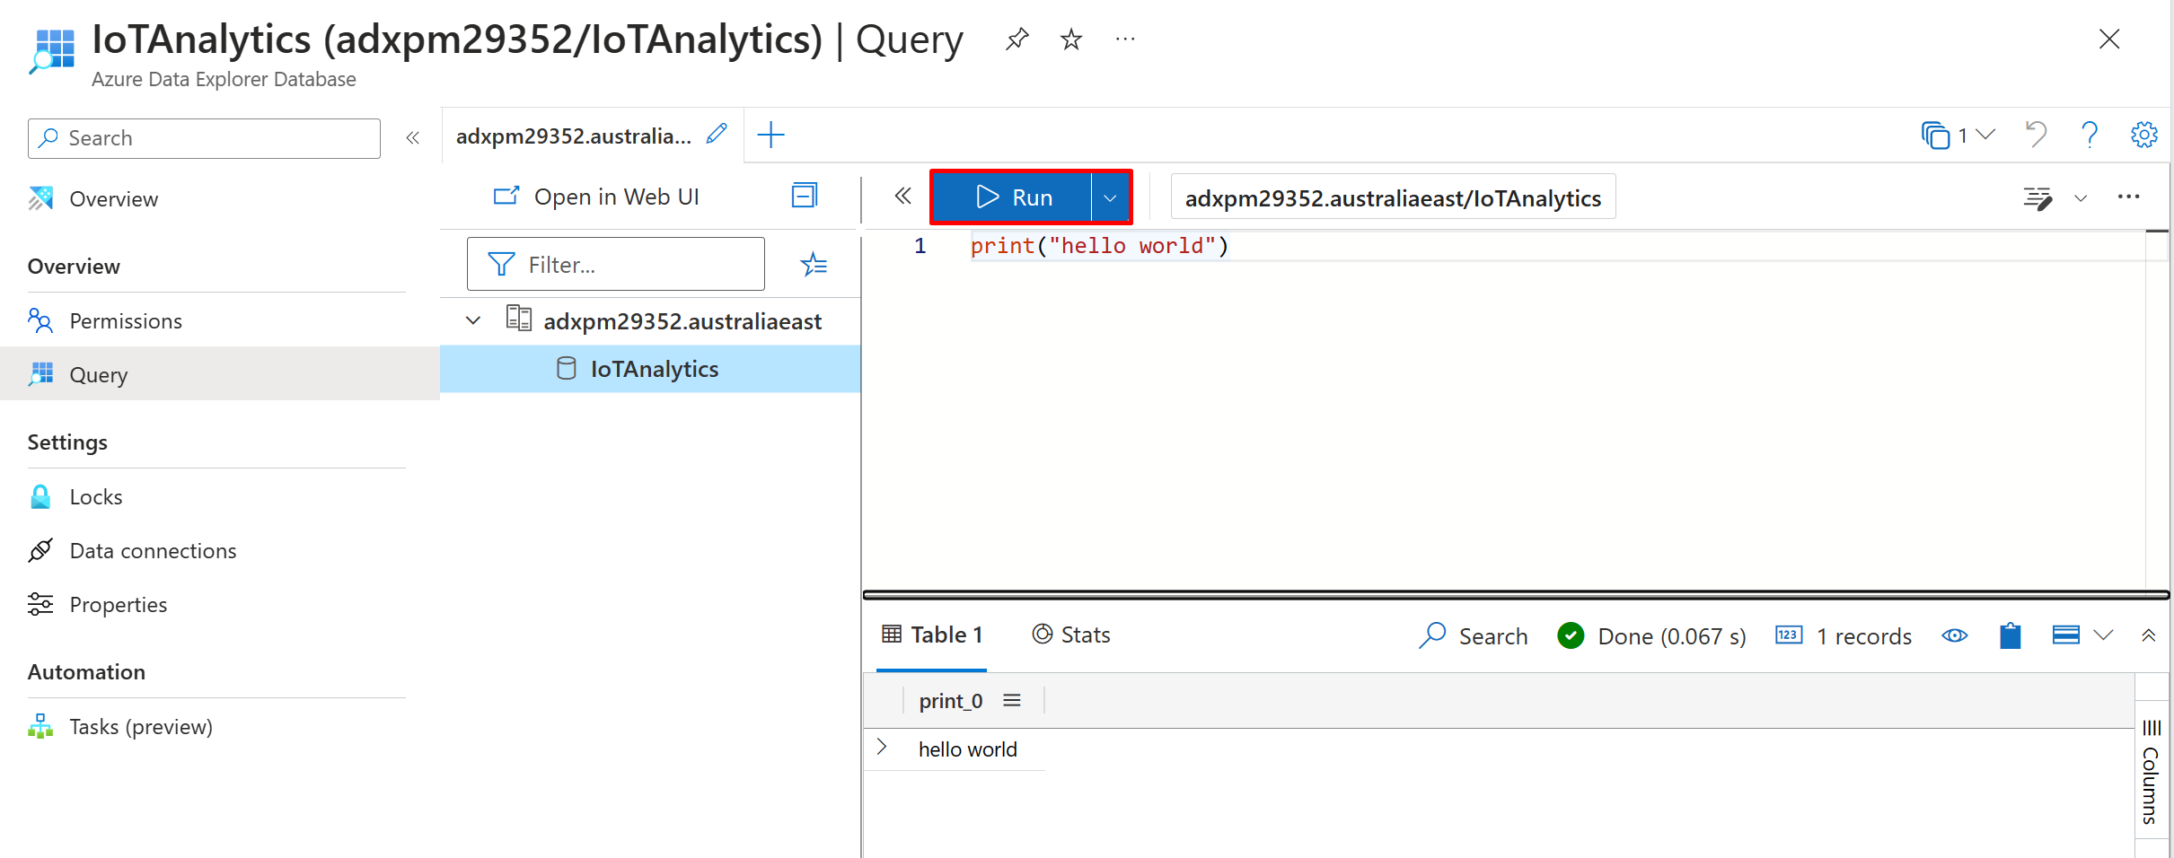Screen dimensions: 2174x858
Task: Open the query editor more options ellipsis
Action: [2128, 197]
